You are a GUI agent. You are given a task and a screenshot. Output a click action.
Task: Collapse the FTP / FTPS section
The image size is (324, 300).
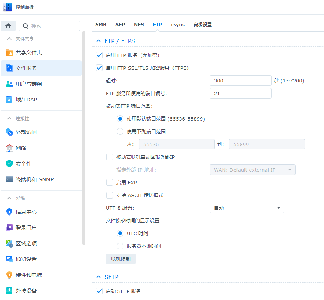(98, 41)
